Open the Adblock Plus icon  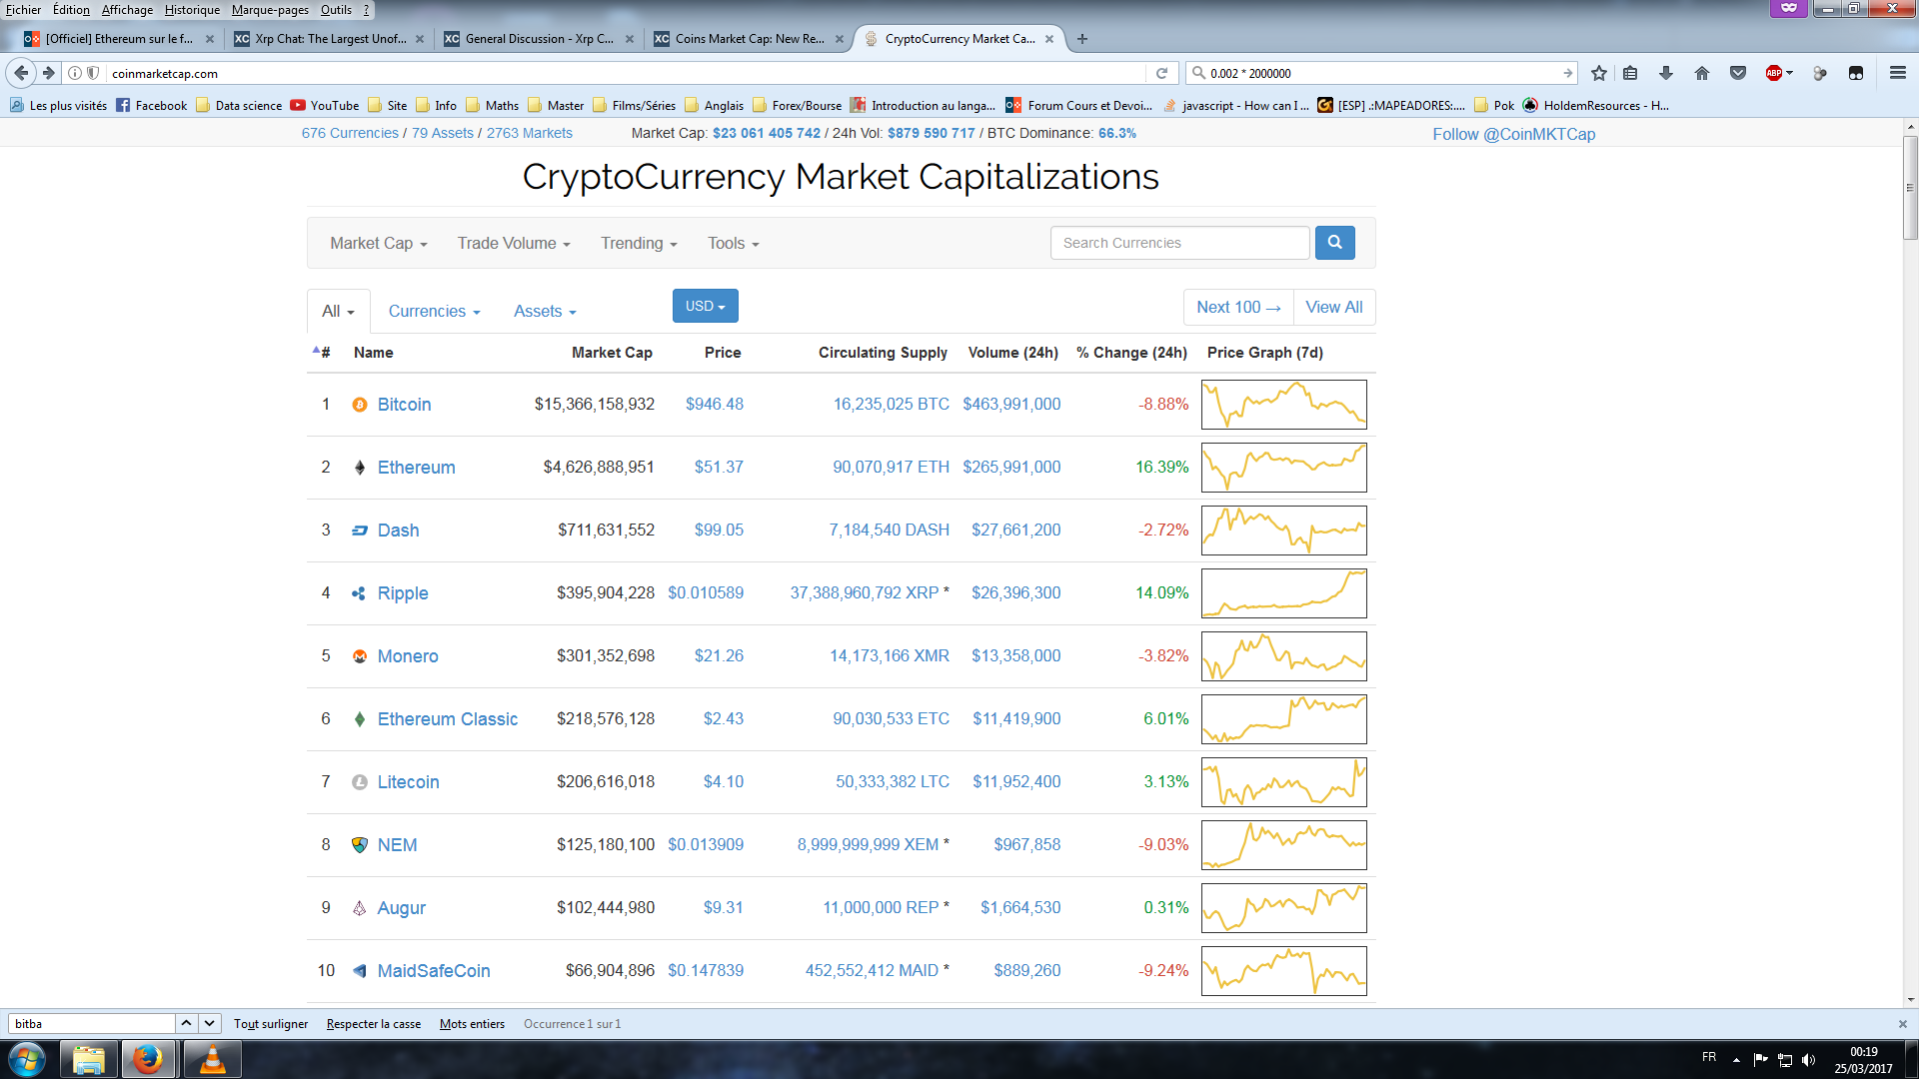click(1774, 73)
